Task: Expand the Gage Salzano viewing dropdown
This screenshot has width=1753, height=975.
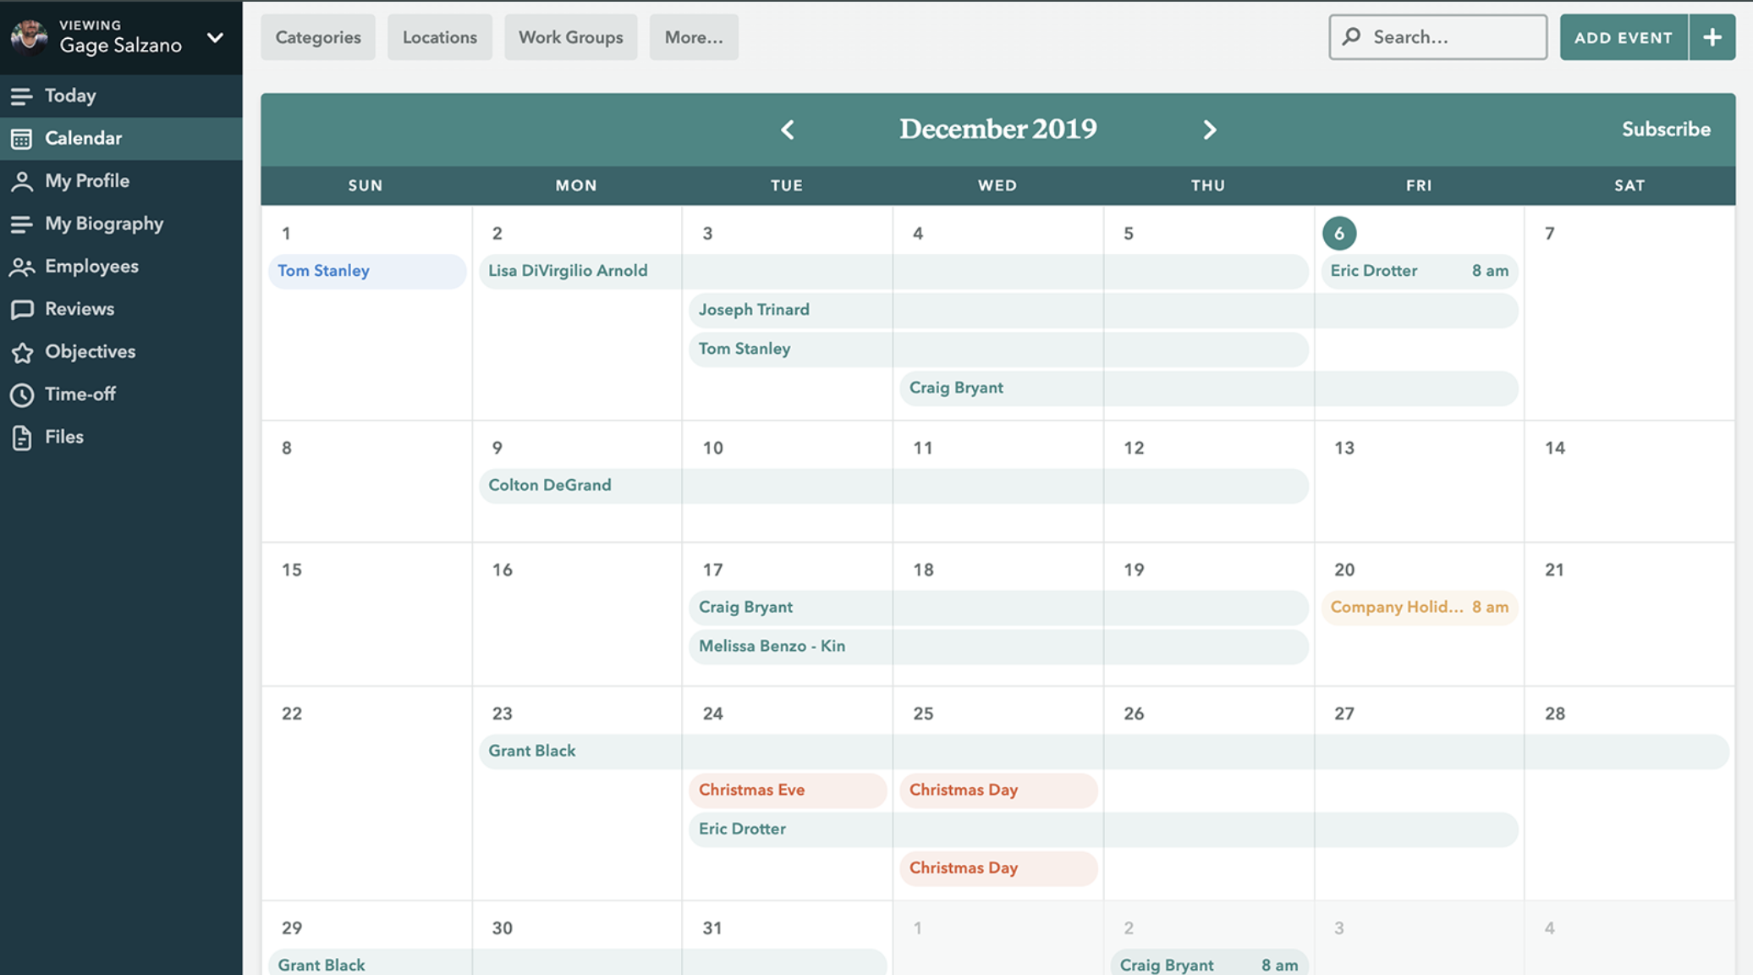Action: 215,37
